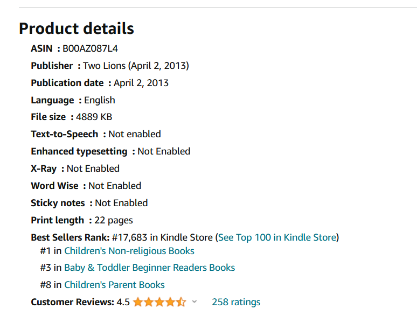The image size is (417, 330).
Task: Open the 258 ratings link
Action: point(236,302)
